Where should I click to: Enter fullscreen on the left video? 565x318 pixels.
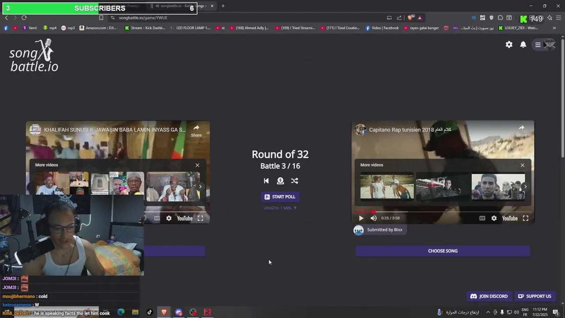point(200,218)
